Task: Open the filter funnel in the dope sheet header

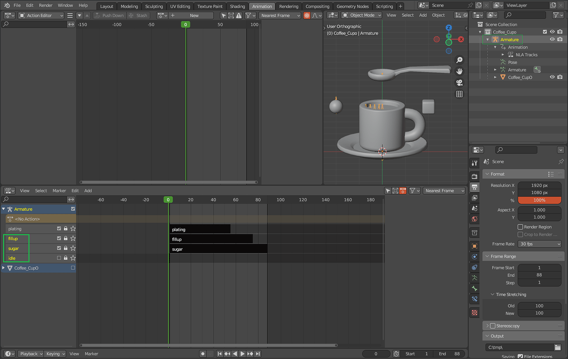Action: coord(413,190)
